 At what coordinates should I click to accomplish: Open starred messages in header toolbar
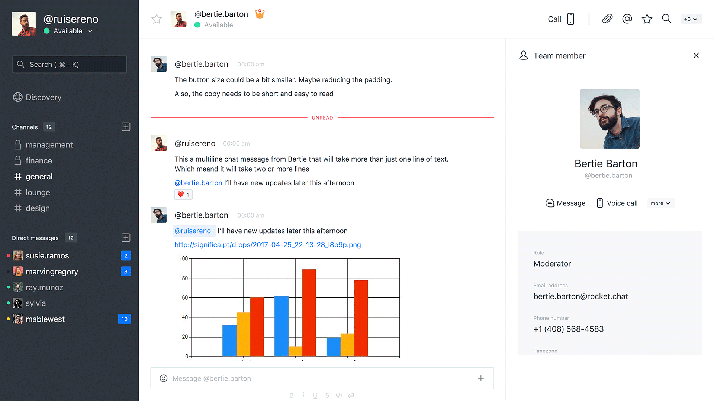pos(647,19)
